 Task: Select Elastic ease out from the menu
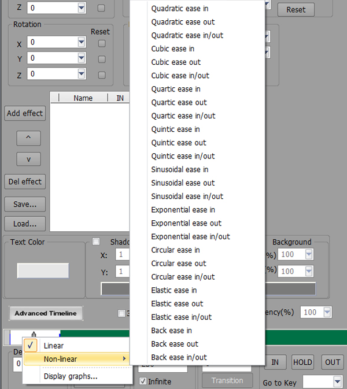(x=177, y=303)
